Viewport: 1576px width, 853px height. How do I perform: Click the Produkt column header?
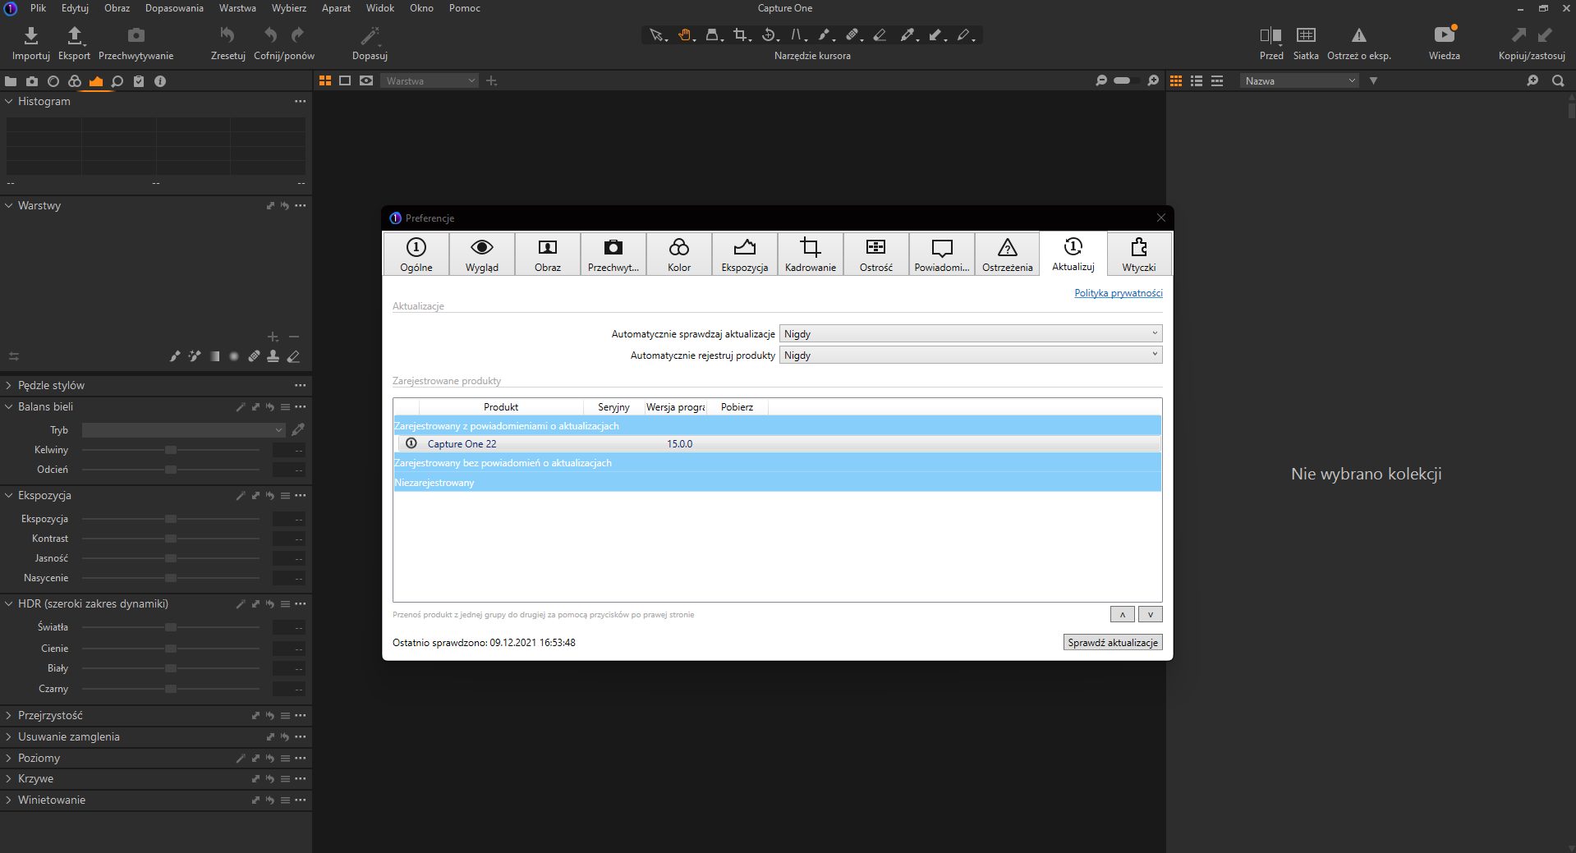pos(501,407)
